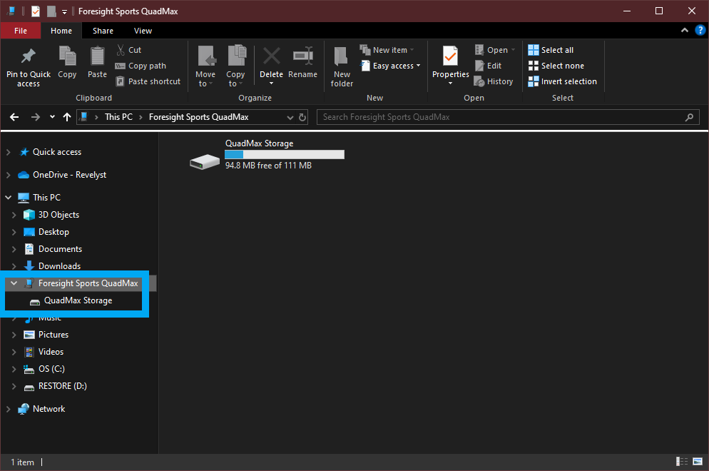709x471 pixels.
Task: Collapse the Foresight Sports QuadMax node
Action: click(x=14, y=283)
